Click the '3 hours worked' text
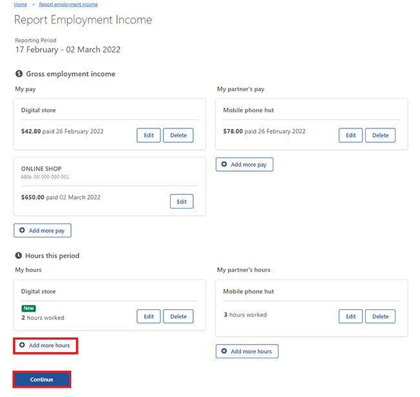Screen dimensions: 420x397 [246, 314]
